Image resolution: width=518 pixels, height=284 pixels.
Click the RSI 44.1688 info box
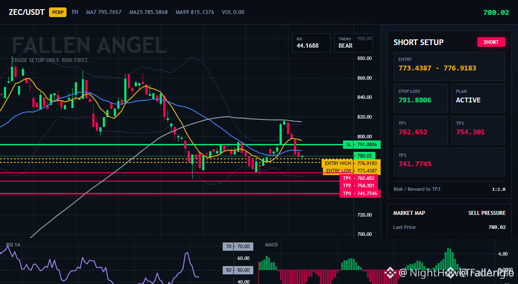pyautogui.click(x=311, y=42)
